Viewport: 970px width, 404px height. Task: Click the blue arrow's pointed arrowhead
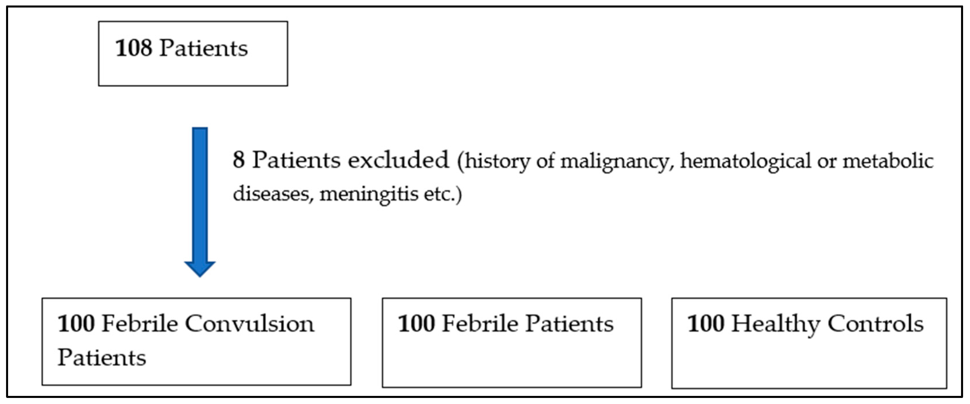pyautogui.click(x=200, y=268)
